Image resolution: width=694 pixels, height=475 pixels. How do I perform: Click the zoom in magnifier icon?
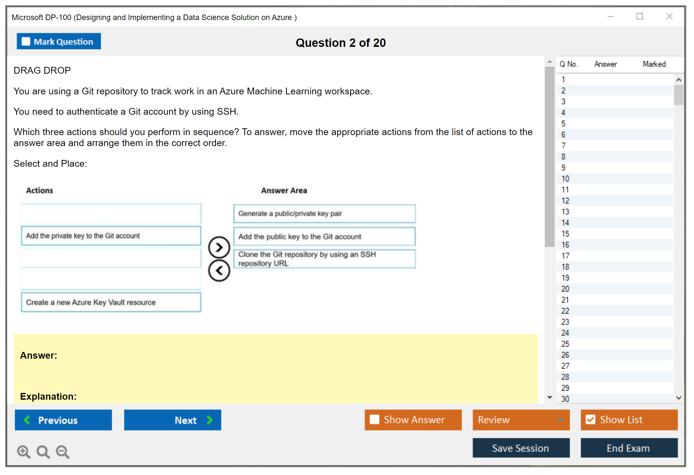tap(24, 451)
